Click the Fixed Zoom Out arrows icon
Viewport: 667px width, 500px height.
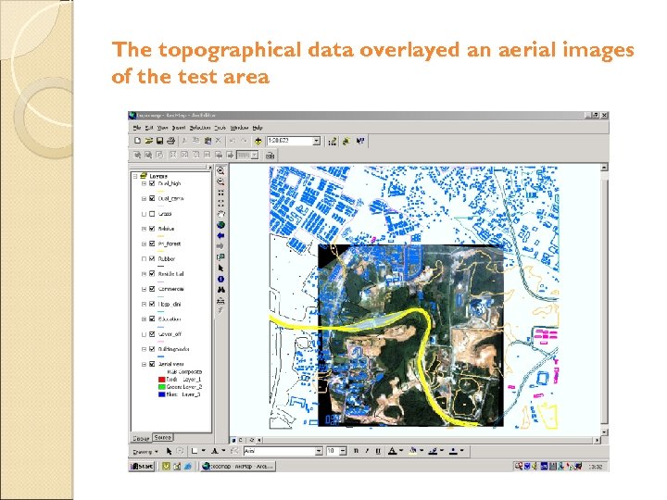click(x=220, y=203)
